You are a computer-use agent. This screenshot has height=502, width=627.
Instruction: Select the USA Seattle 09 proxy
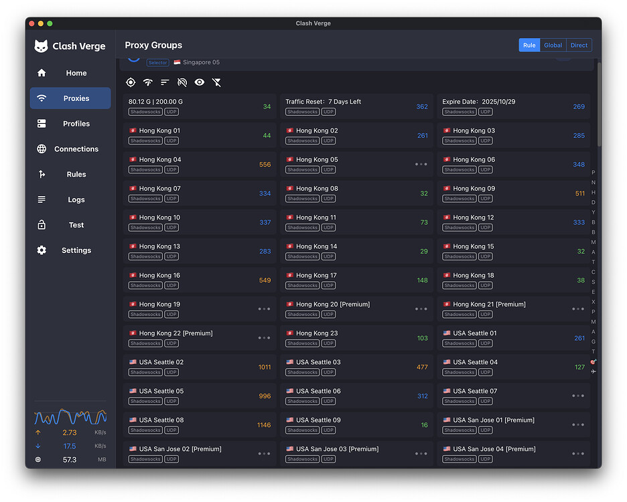tap(356, 425)
